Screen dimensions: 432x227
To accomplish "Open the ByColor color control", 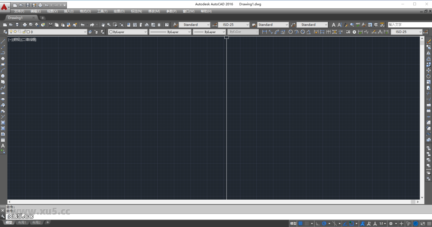I will coord(242,32).
